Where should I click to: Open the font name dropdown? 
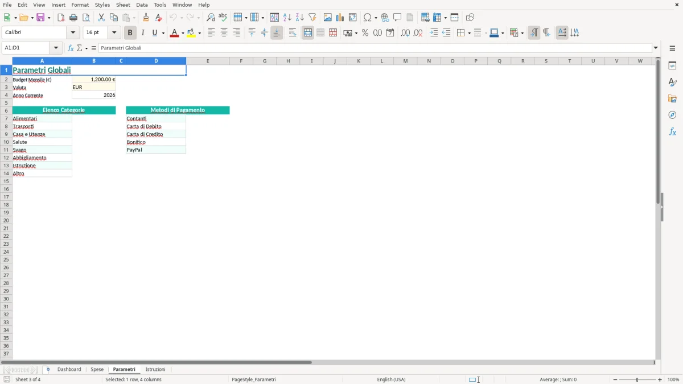pos(73,33)
